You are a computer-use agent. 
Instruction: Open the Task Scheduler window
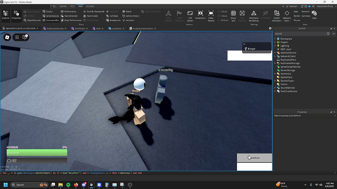click(69, 16)
